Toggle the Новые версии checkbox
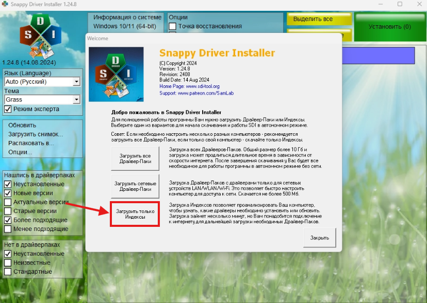Viewport: 427px width, 303px height. [x=8, y=193]
